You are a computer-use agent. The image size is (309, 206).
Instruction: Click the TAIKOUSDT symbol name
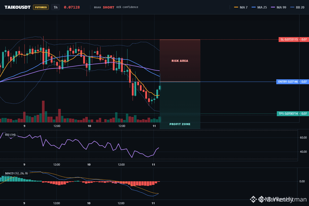(x=18, y=7)
